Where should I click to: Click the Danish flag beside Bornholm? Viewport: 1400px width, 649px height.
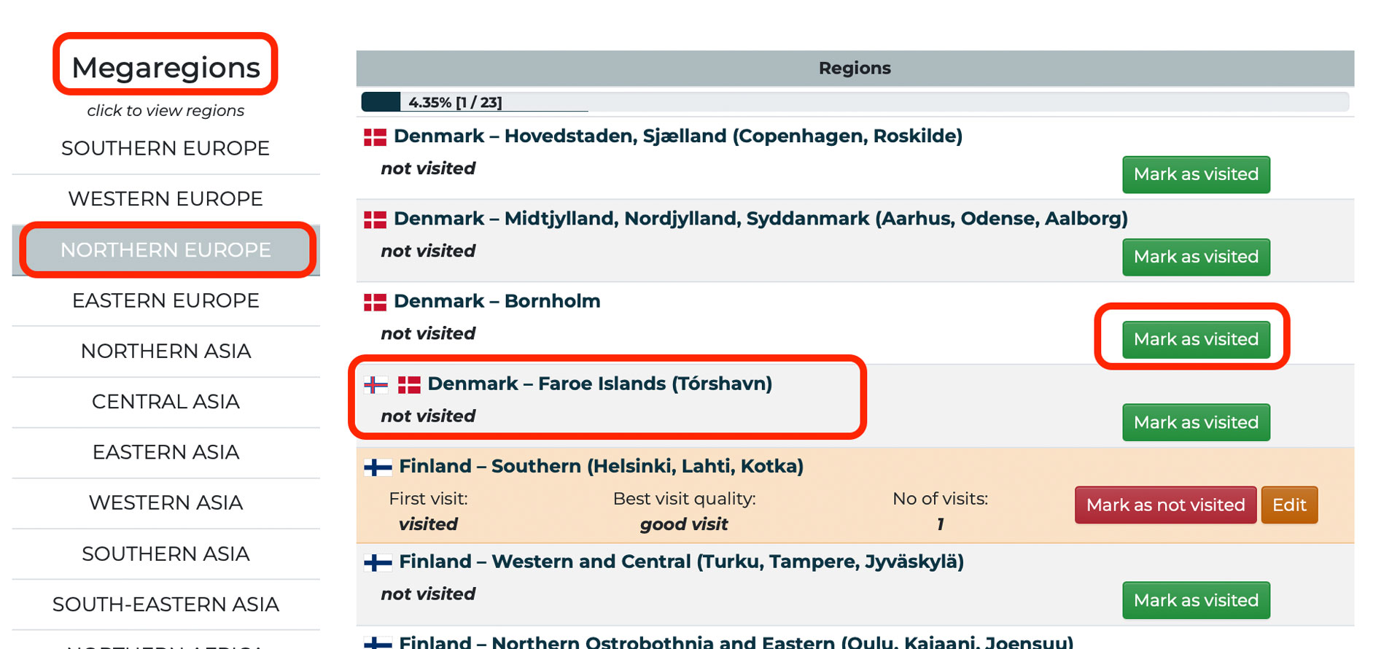375,302
